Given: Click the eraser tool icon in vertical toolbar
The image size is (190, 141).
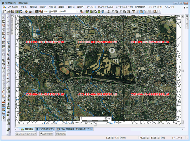Looking at the screenshot, I should click(x=8, y=51).
